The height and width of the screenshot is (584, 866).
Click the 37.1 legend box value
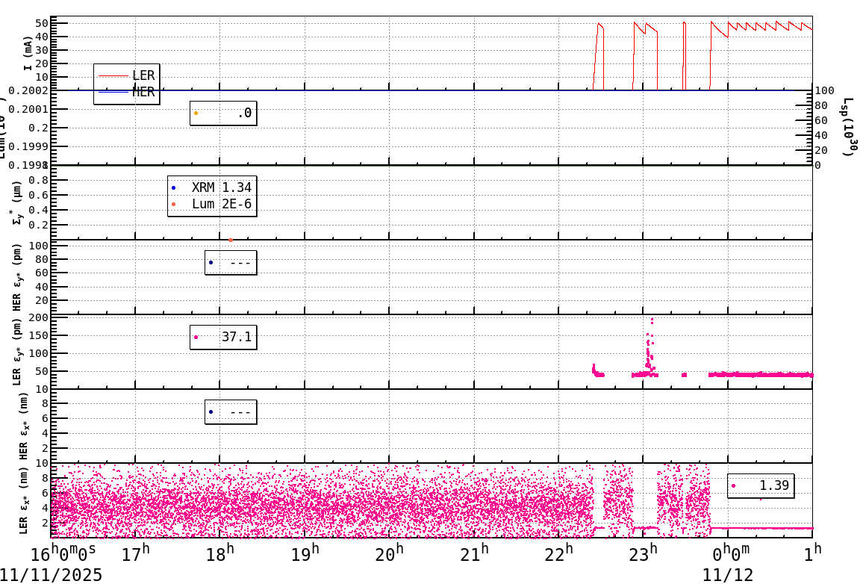[236, 337]
